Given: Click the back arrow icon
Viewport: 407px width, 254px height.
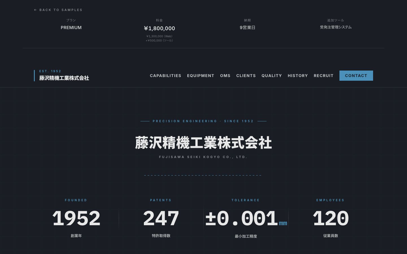Looking at the screenshot, I should [x=35, y=10].
